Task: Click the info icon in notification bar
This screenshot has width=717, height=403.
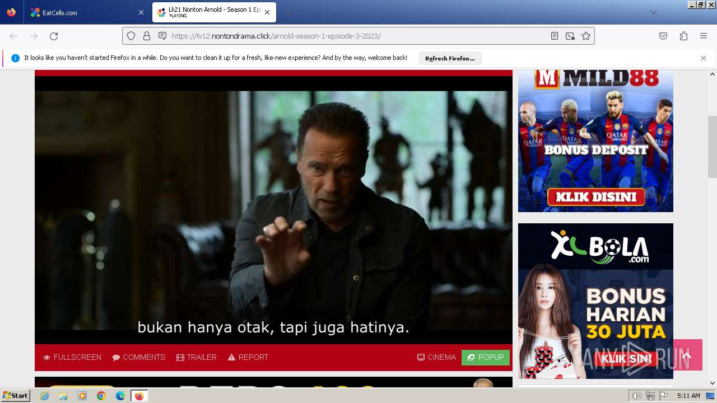Action: (x=15, y=58)
